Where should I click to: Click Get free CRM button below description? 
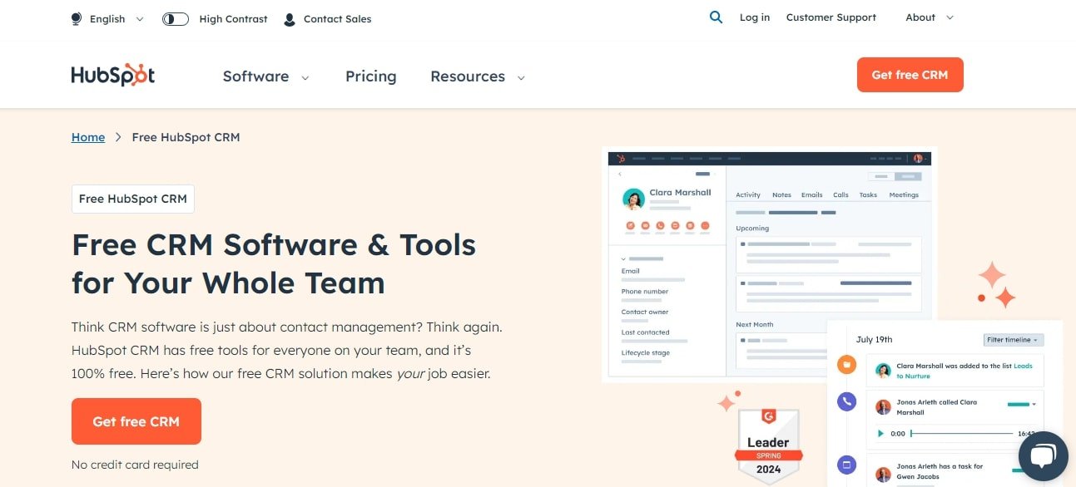pyautogui.click(x=136, y=421)
